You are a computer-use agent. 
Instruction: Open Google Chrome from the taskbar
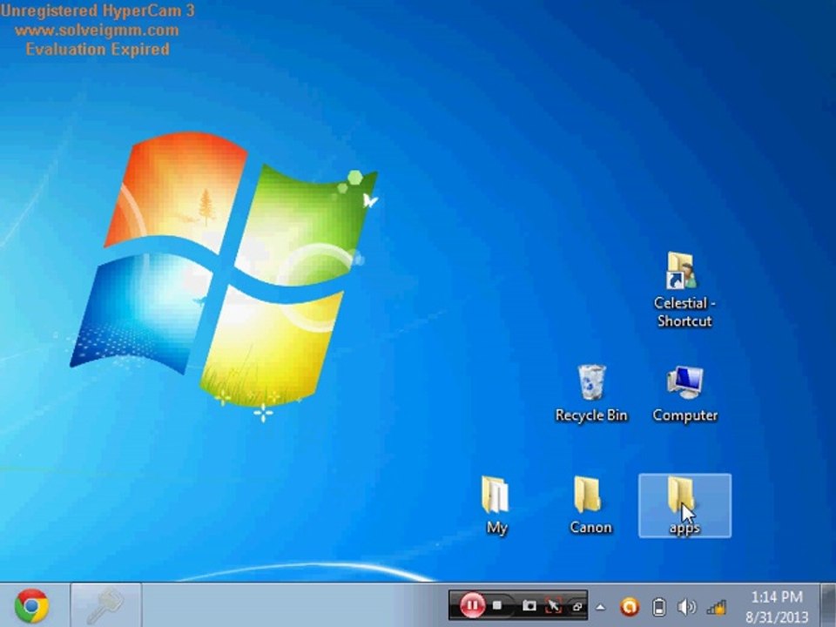(x=32, y=606)
